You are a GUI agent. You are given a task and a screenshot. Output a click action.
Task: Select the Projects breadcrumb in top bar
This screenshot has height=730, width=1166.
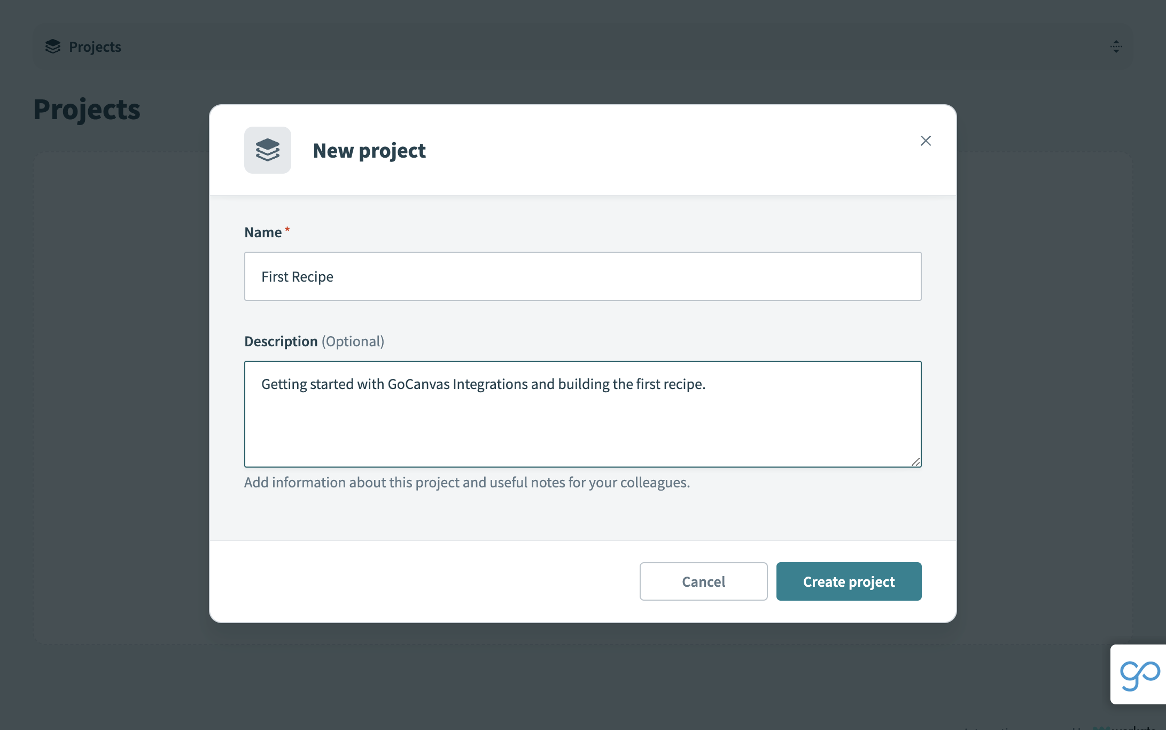[x=95, y=46]
